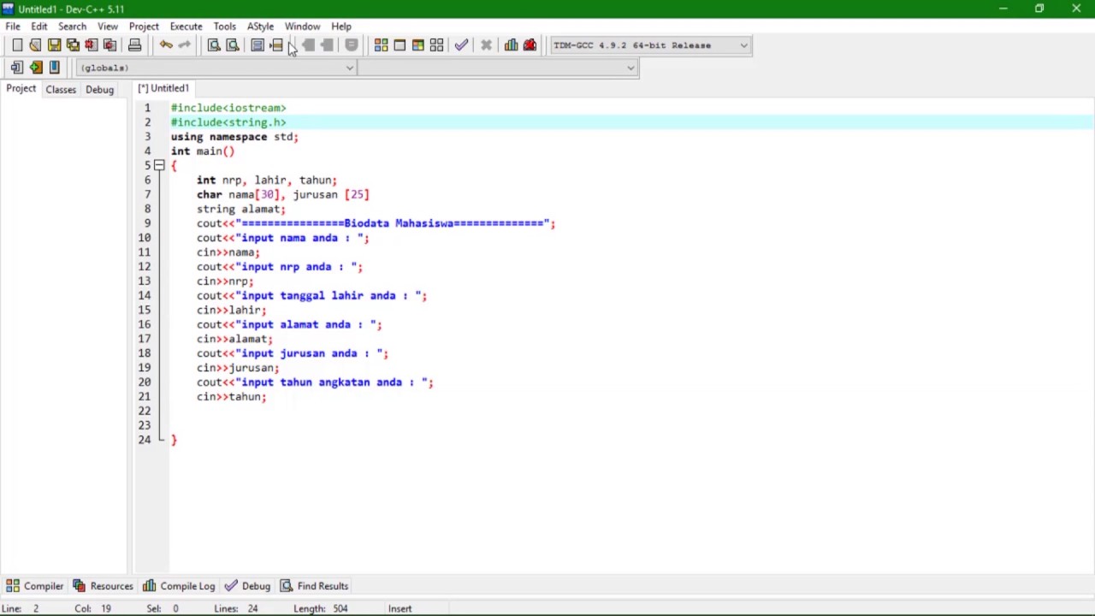
Task: Click the Open file toolbar icon
Action: click(35, 45)
